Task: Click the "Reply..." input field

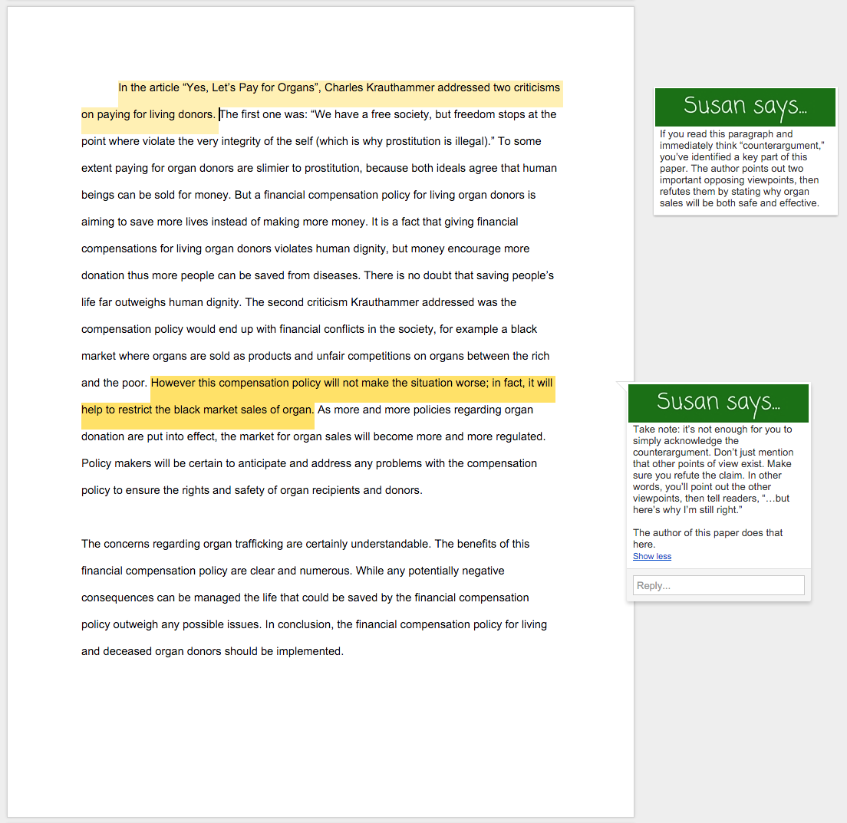Action: tap(718, 585)
